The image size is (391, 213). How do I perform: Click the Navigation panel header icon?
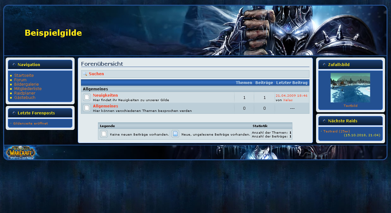(14, 64)
